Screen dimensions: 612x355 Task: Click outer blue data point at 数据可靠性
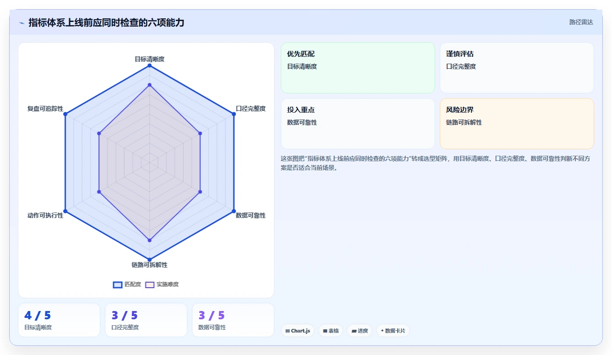234,211
